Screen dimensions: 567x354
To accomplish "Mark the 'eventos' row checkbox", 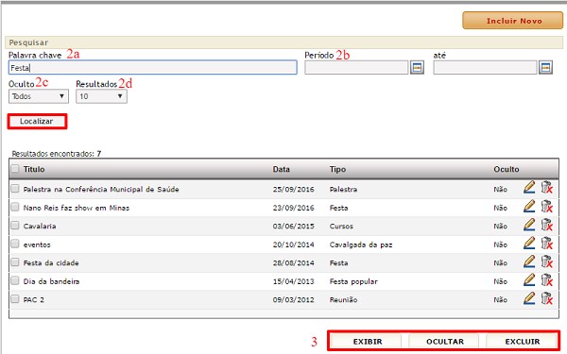I will [15, 244].
